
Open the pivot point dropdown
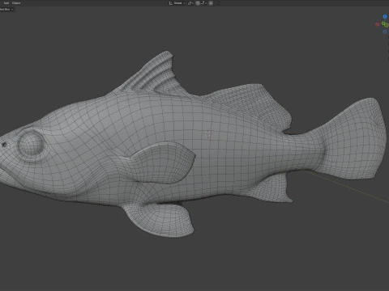click(x=190, y=3)
